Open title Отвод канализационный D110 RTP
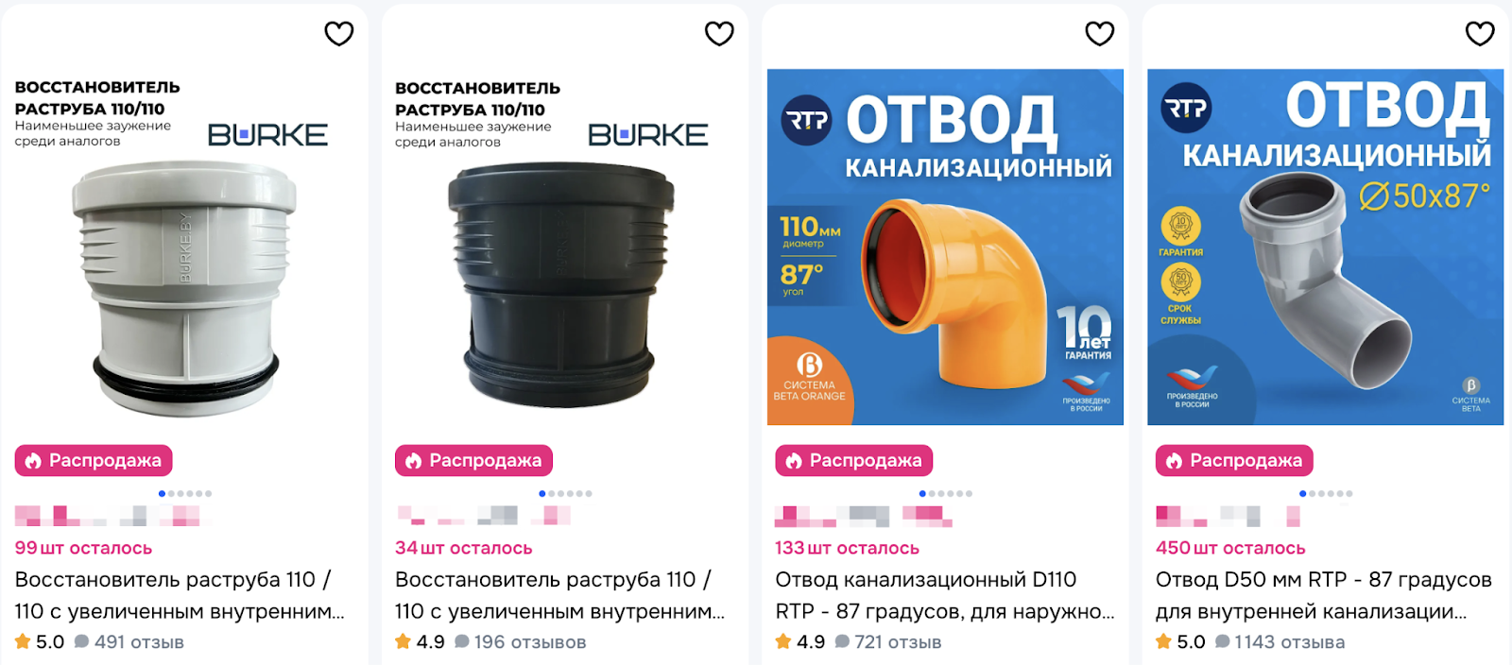 tap(945, 595)
